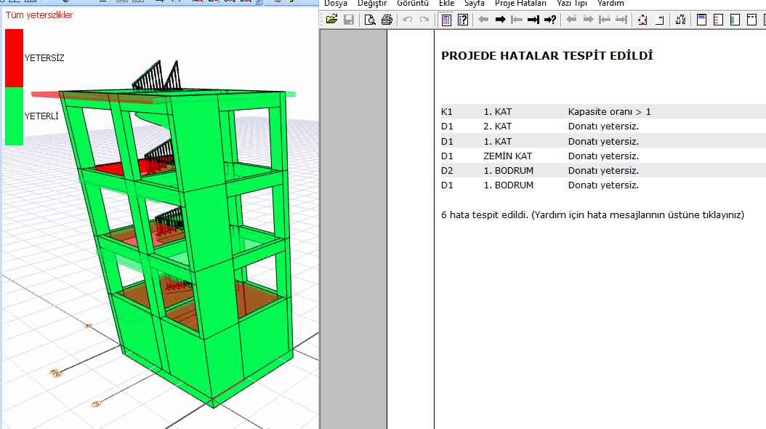This screenshot has height=429, width=766.
Task: Click K1 1. KAT capacity ratio error
Action: (x=603, y=111)
